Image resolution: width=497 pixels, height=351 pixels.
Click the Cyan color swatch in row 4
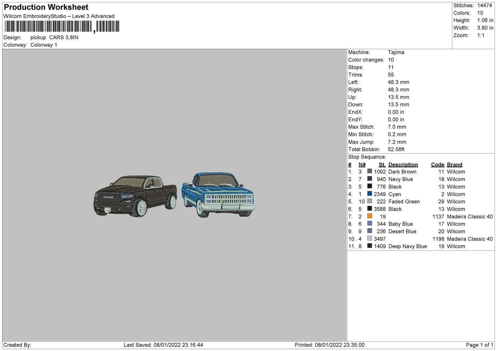[x=370, y=194]
